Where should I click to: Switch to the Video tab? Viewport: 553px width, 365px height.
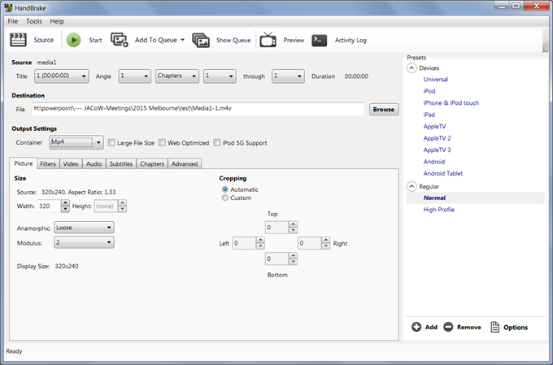point(71,163)
